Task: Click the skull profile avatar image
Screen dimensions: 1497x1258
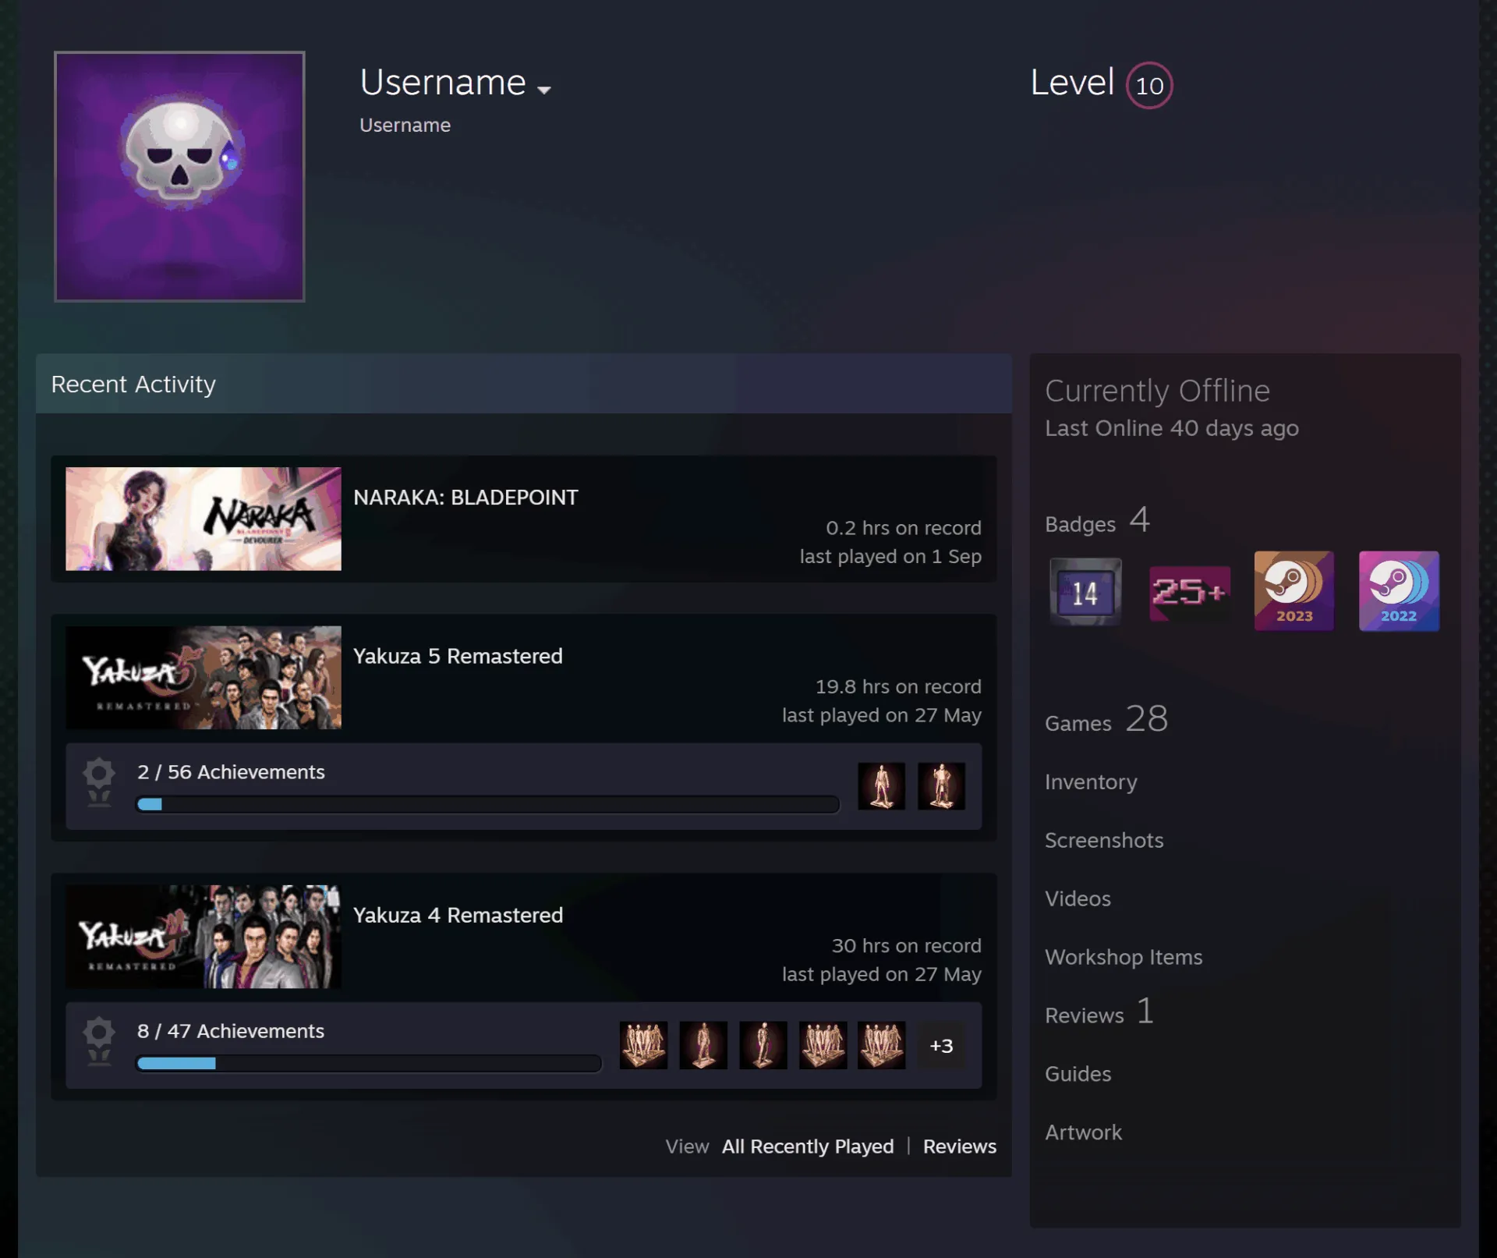Action: (179, 176)
